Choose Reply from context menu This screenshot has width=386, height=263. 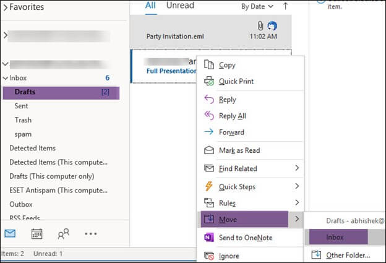251,100
